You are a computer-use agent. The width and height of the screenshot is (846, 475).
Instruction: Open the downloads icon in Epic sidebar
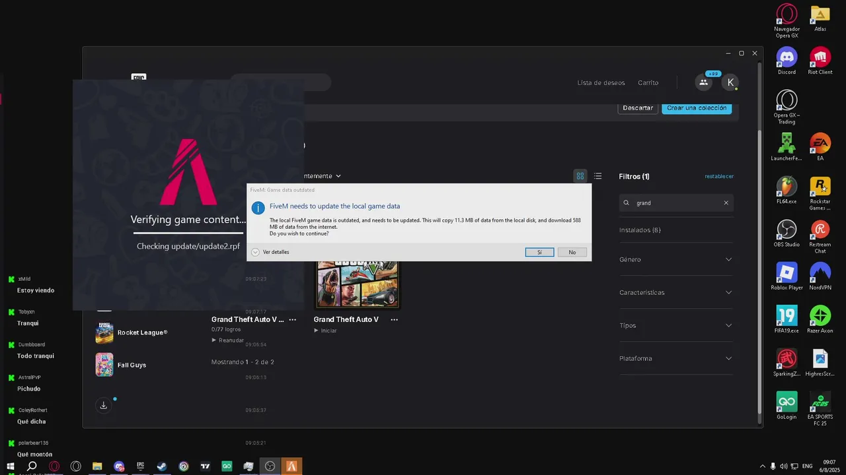(x=103, y=405)
